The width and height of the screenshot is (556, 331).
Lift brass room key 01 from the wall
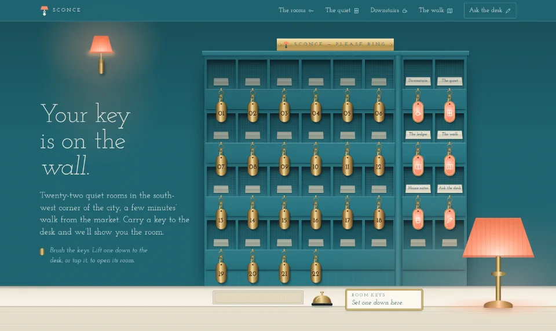[221, 113]
